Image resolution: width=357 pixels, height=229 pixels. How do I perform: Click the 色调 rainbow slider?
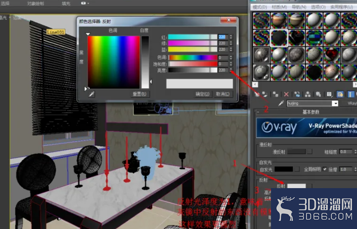pos(193,57)
